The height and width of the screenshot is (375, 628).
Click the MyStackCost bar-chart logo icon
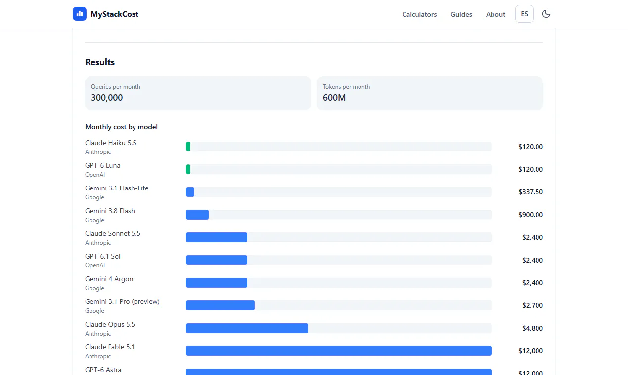(x=80, y=14)
